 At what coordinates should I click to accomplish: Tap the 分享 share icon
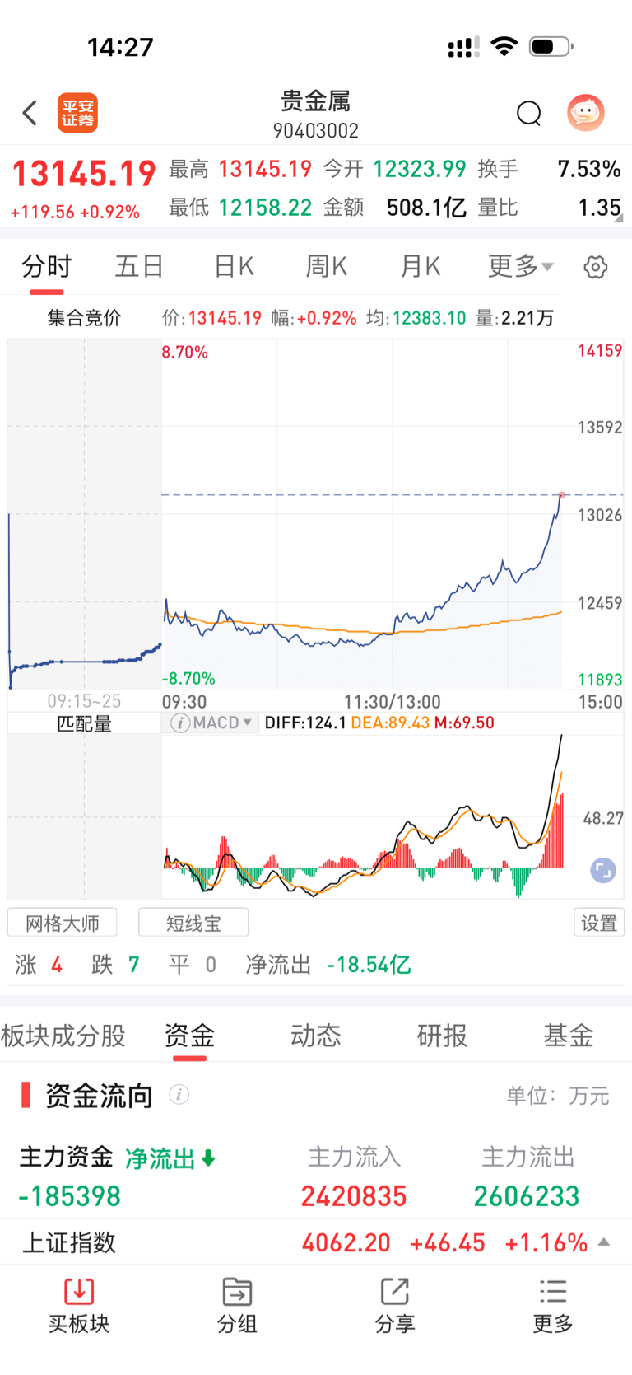click(395, 1291)
